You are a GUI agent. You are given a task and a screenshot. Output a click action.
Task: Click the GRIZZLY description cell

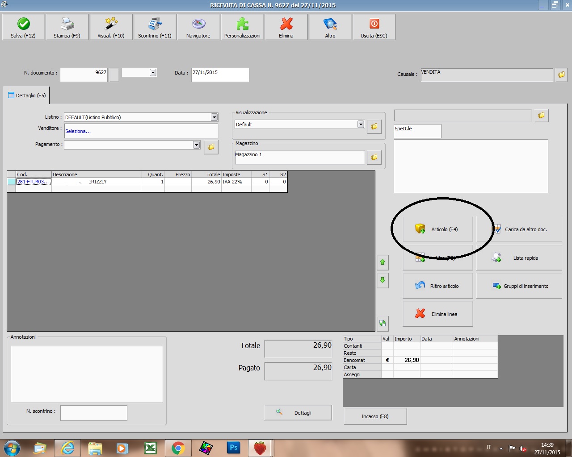pos(97,182)
